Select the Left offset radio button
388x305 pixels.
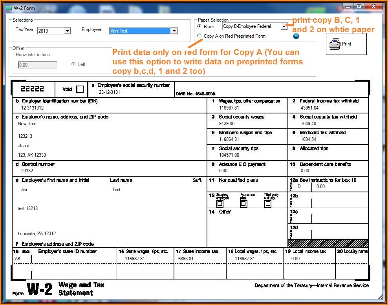(73, 64)
